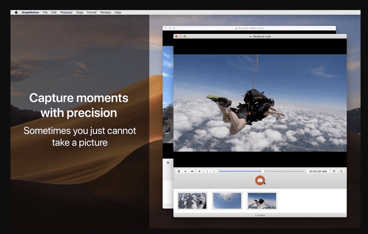Click the 00:00:58:498 timecode field
The height and width of the screenshot is (234, 368).
(318, 172)
